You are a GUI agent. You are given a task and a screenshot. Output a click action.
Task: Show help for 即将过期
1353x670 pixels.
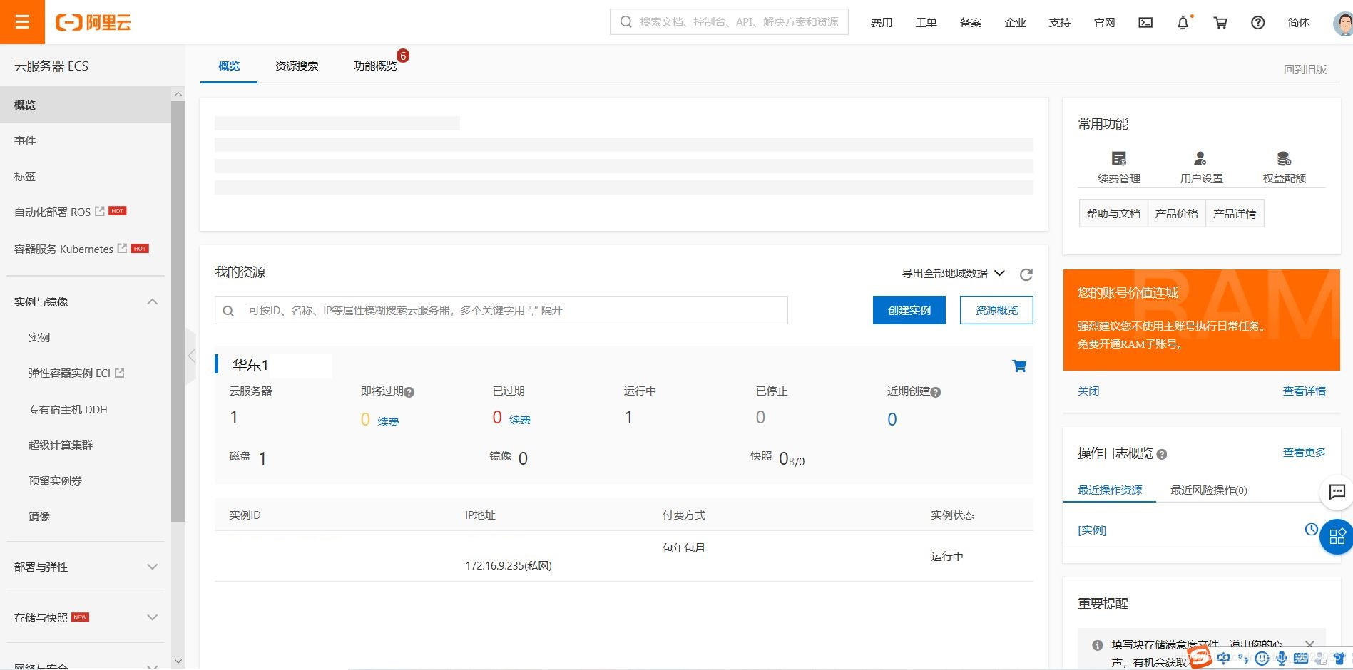(x=409, y=392)
